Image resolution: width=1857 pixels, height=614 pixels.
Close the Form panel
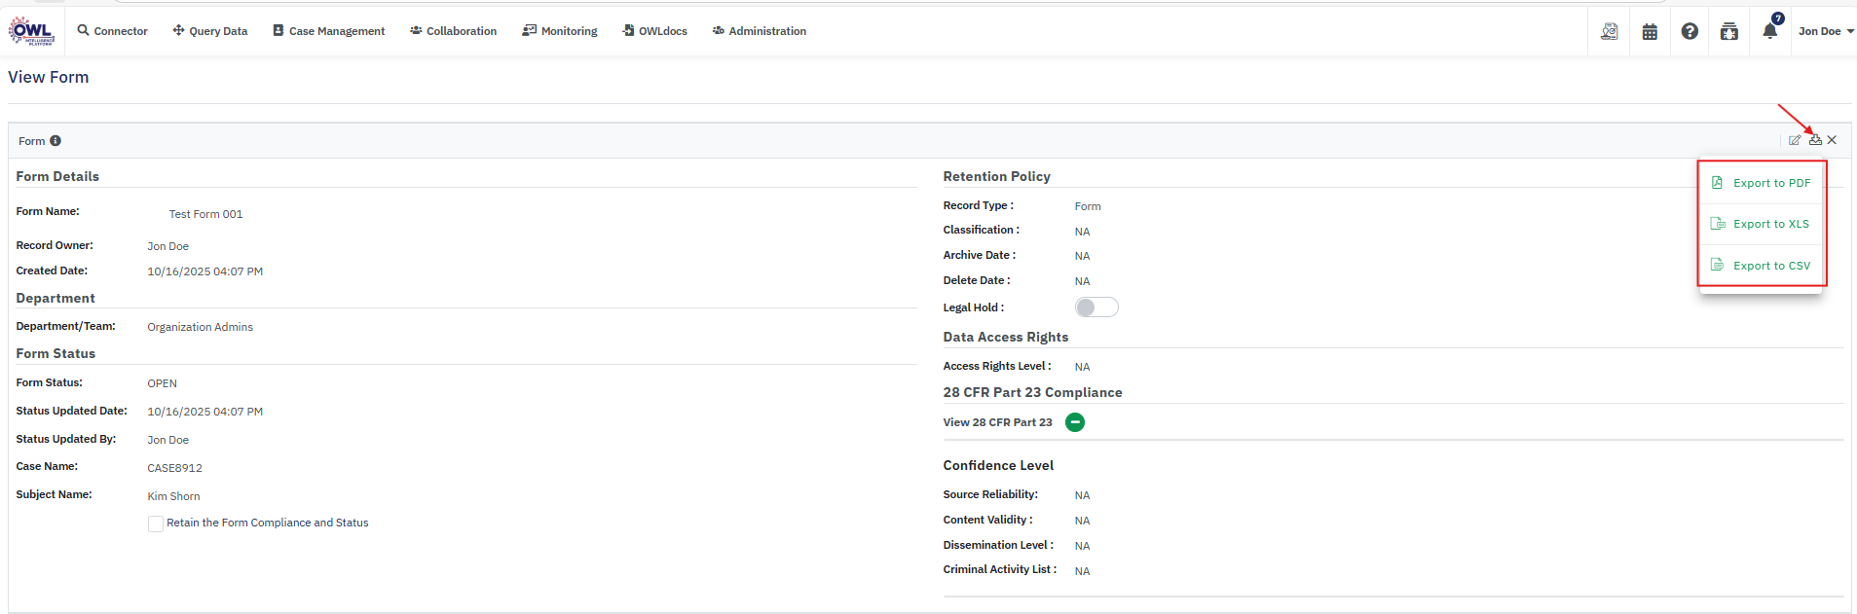[1832, 140]
